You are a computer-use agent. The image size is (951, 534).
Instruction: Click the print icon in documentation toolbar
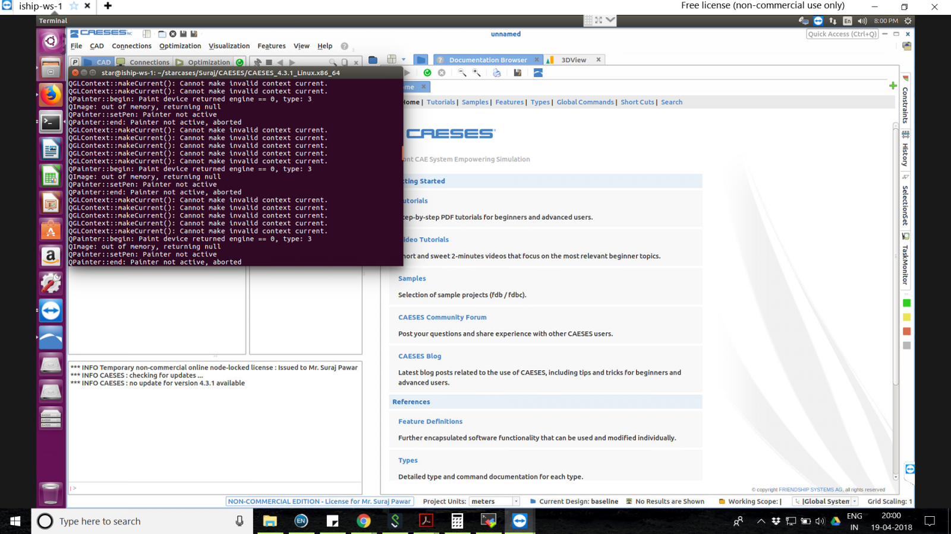click(497, 73)
